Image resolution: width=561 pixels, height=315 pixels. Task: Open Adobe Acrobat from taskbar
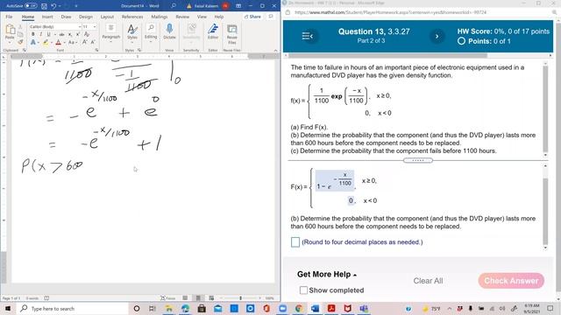[x=331, y=308]
